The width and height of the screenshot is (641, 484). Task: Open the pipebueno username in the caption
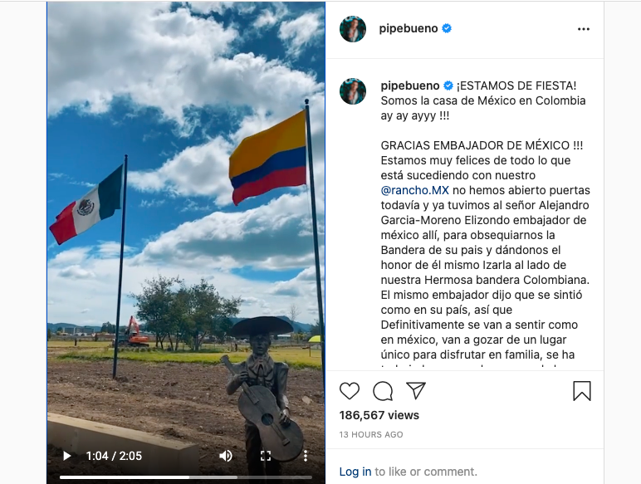410,86
